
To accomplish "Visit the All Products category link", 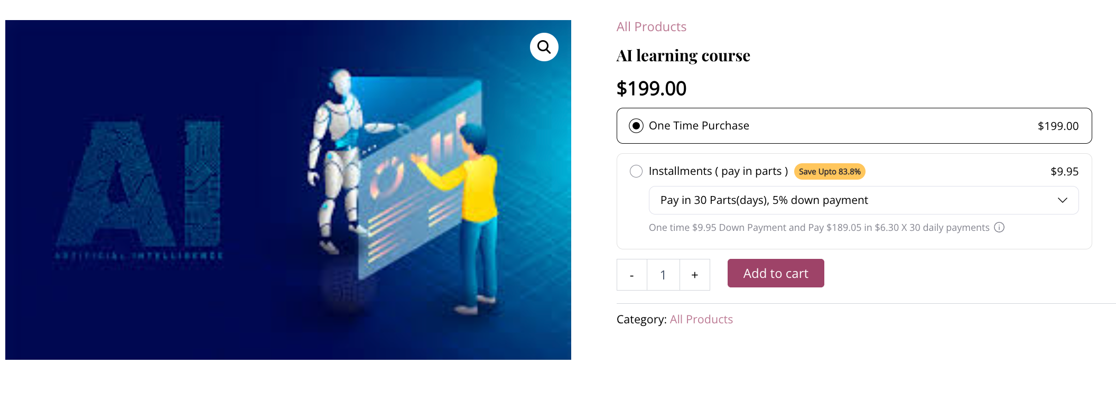I will pos(701,319).
